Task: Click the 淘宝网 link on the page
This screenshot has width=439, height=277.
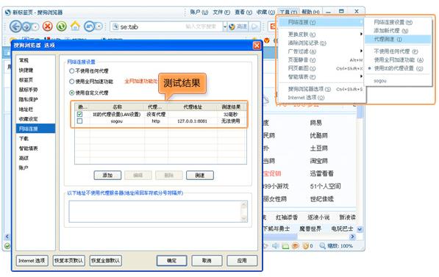Action: [x=318, y=161]
